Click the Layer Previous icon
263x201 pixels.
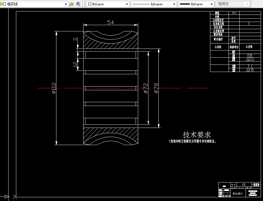tap(78, 4)
